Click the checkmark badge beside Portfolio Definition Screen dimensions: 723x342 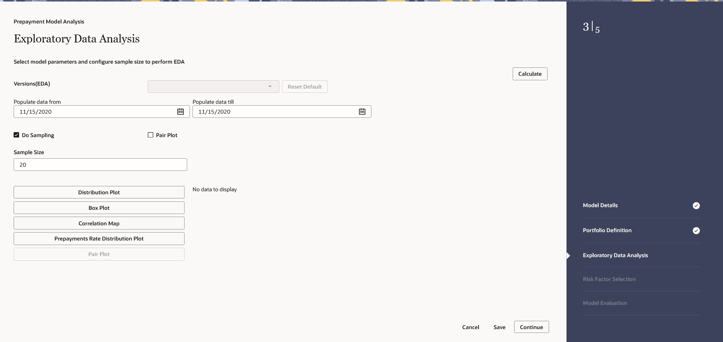[x=696, y=230]
